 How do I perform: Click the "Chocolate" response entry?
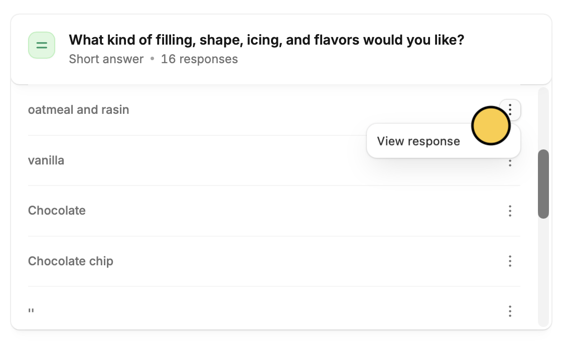tap(57, 211)
